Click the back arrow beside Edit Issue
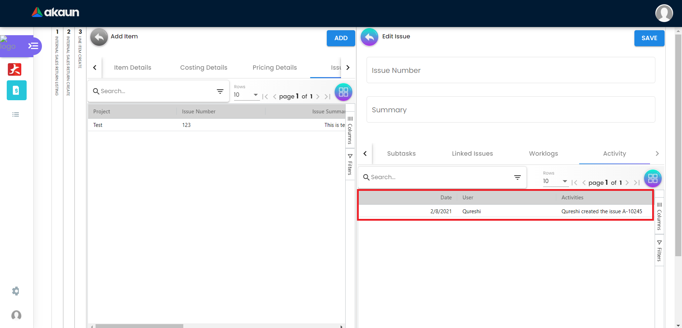682x328 pixels. tap(369, 37)
